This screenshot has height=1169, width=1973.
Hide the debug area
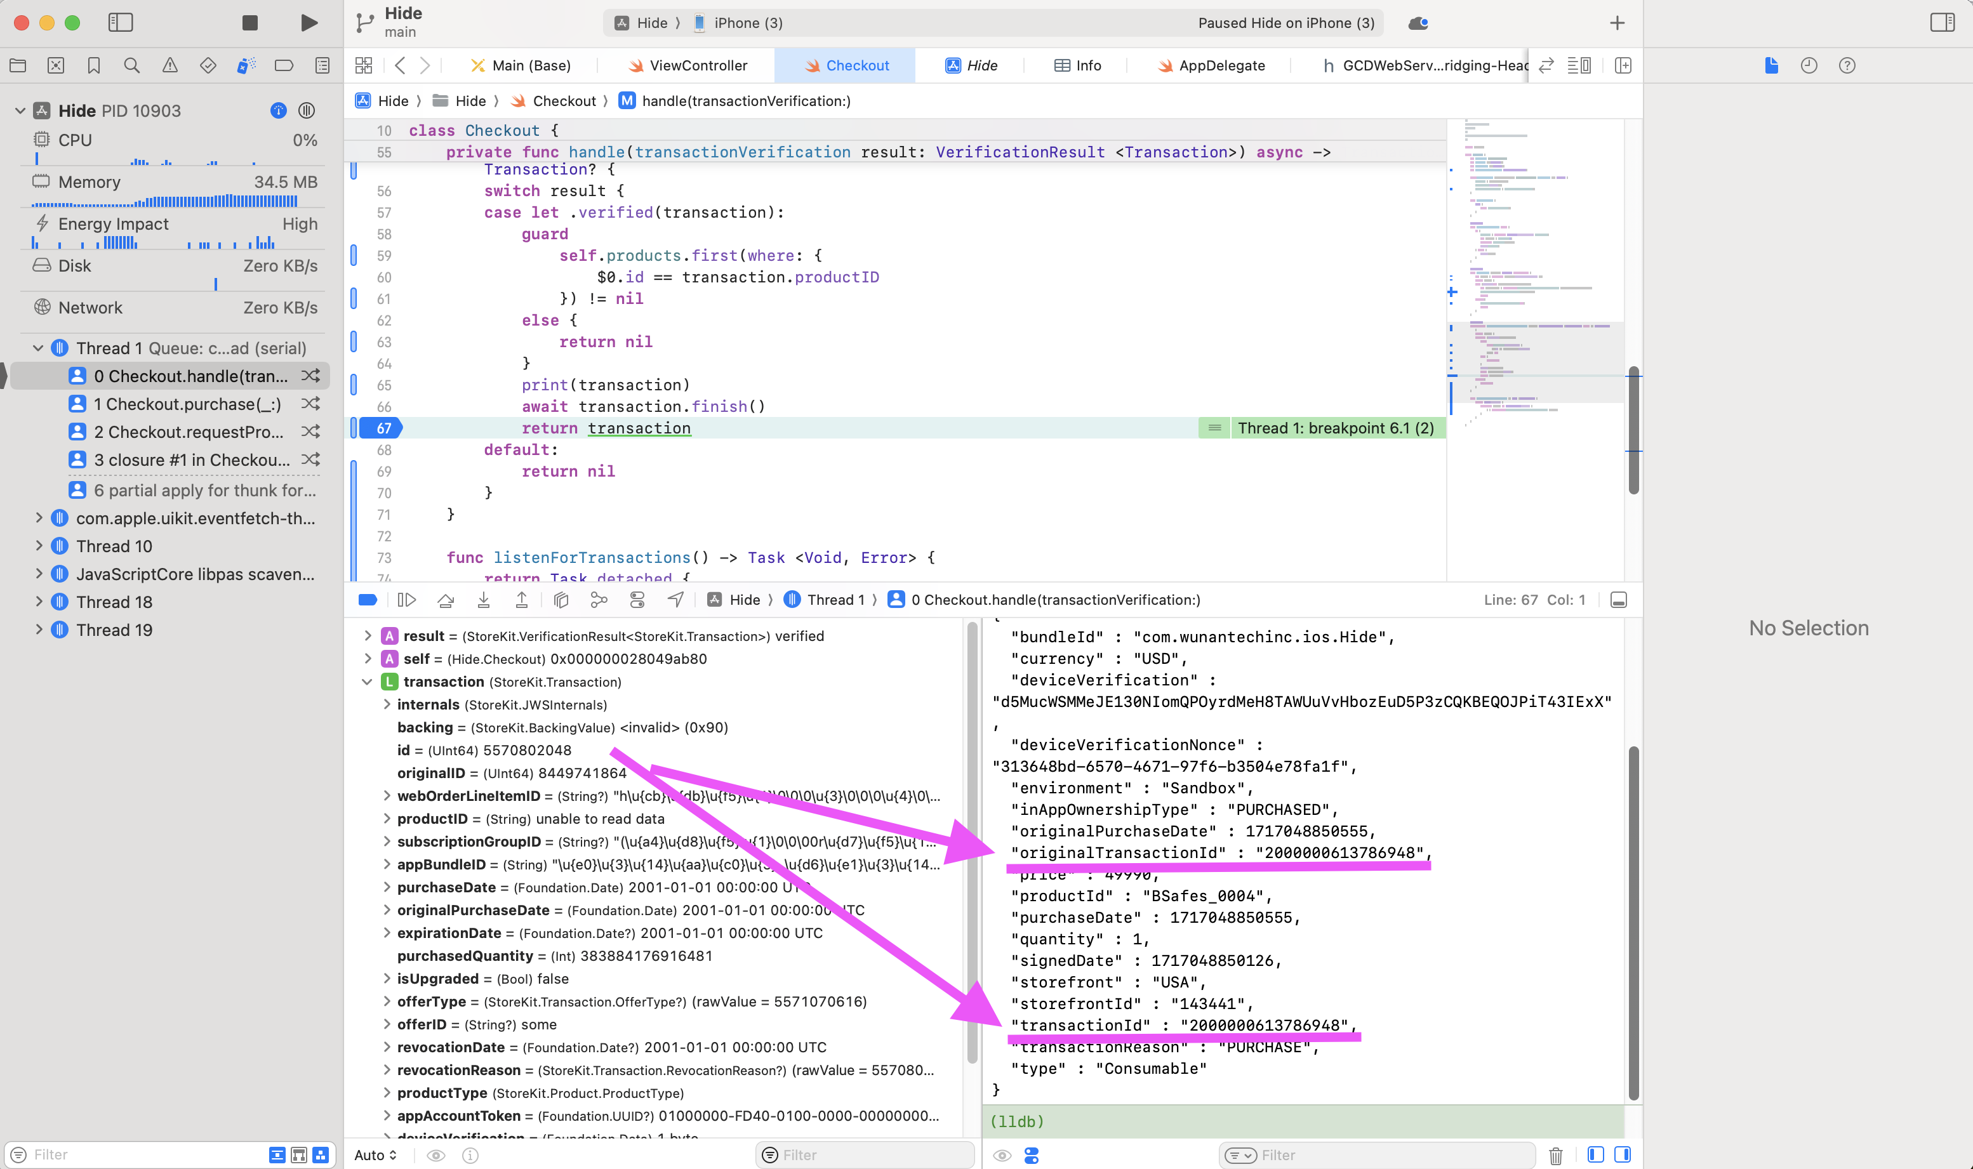1618,600
